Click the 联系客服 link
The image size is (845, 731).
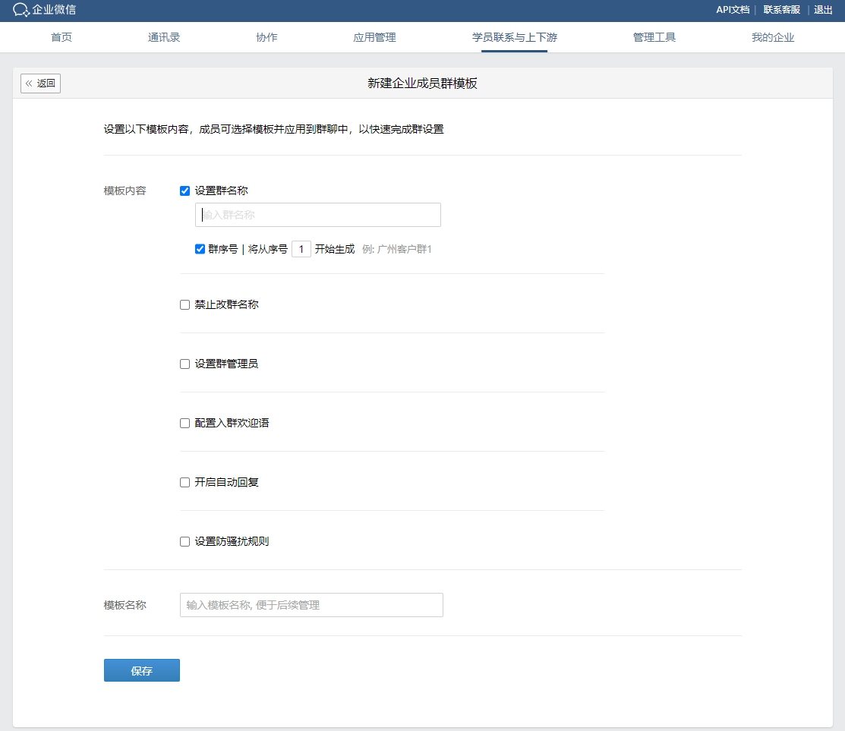(x=781, y=10)
